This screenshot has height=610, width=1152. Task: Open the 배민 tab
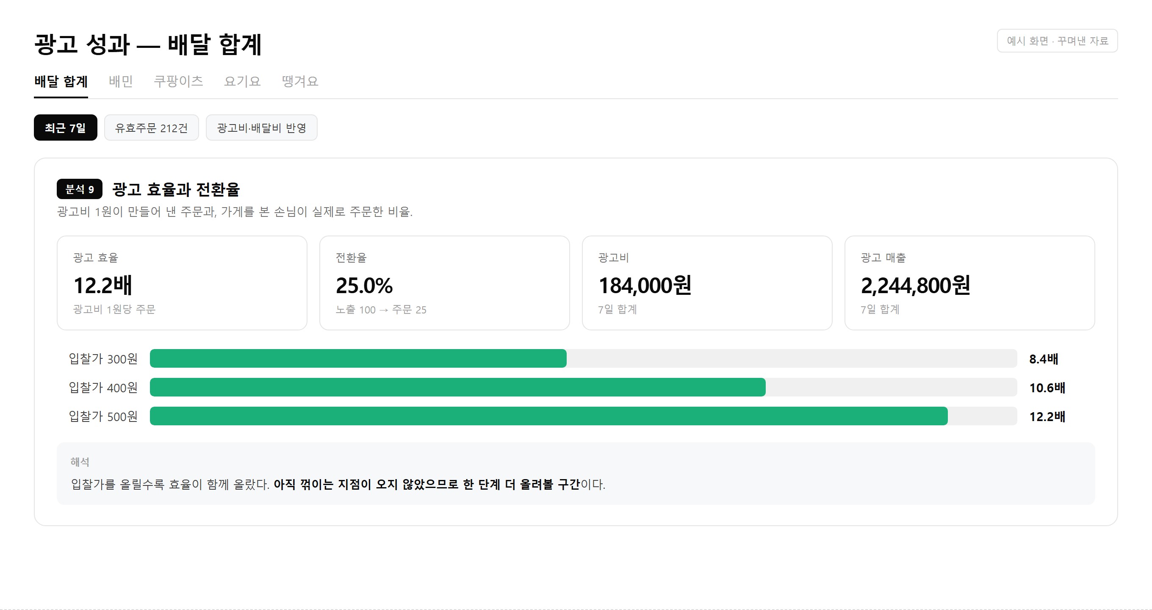[121, 81]
